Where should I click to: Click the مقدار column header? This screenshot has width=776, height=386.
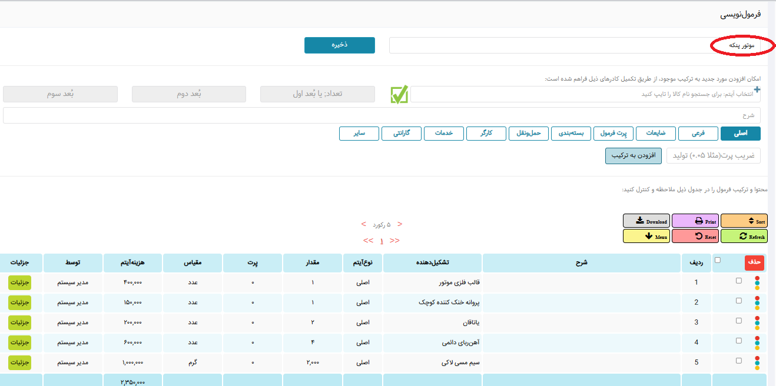point(313,263)
